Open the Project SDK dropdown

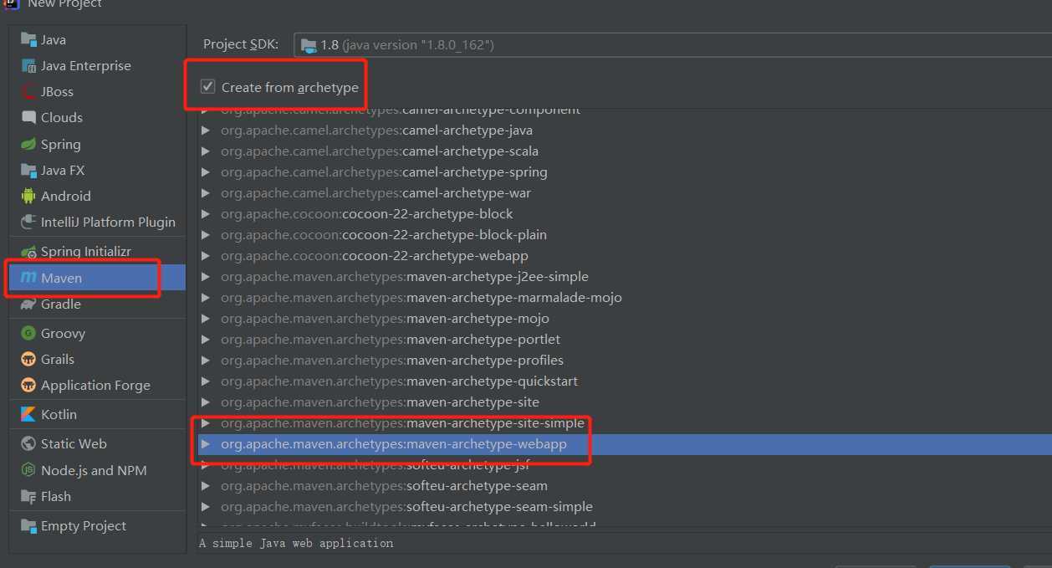(x=672, y=45)
